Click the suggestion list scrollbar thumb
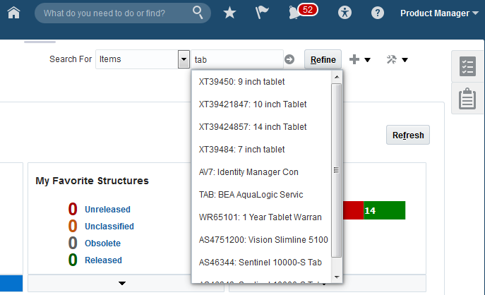 (337, 170)
